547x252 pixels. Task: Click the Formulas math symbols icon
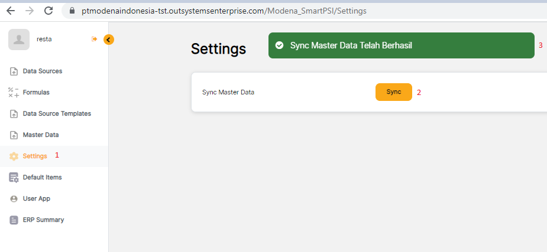point(14,92)
